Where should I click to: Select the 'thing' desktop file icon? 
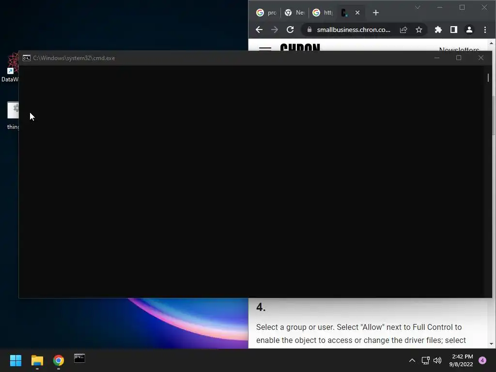(x=13, y=115)
